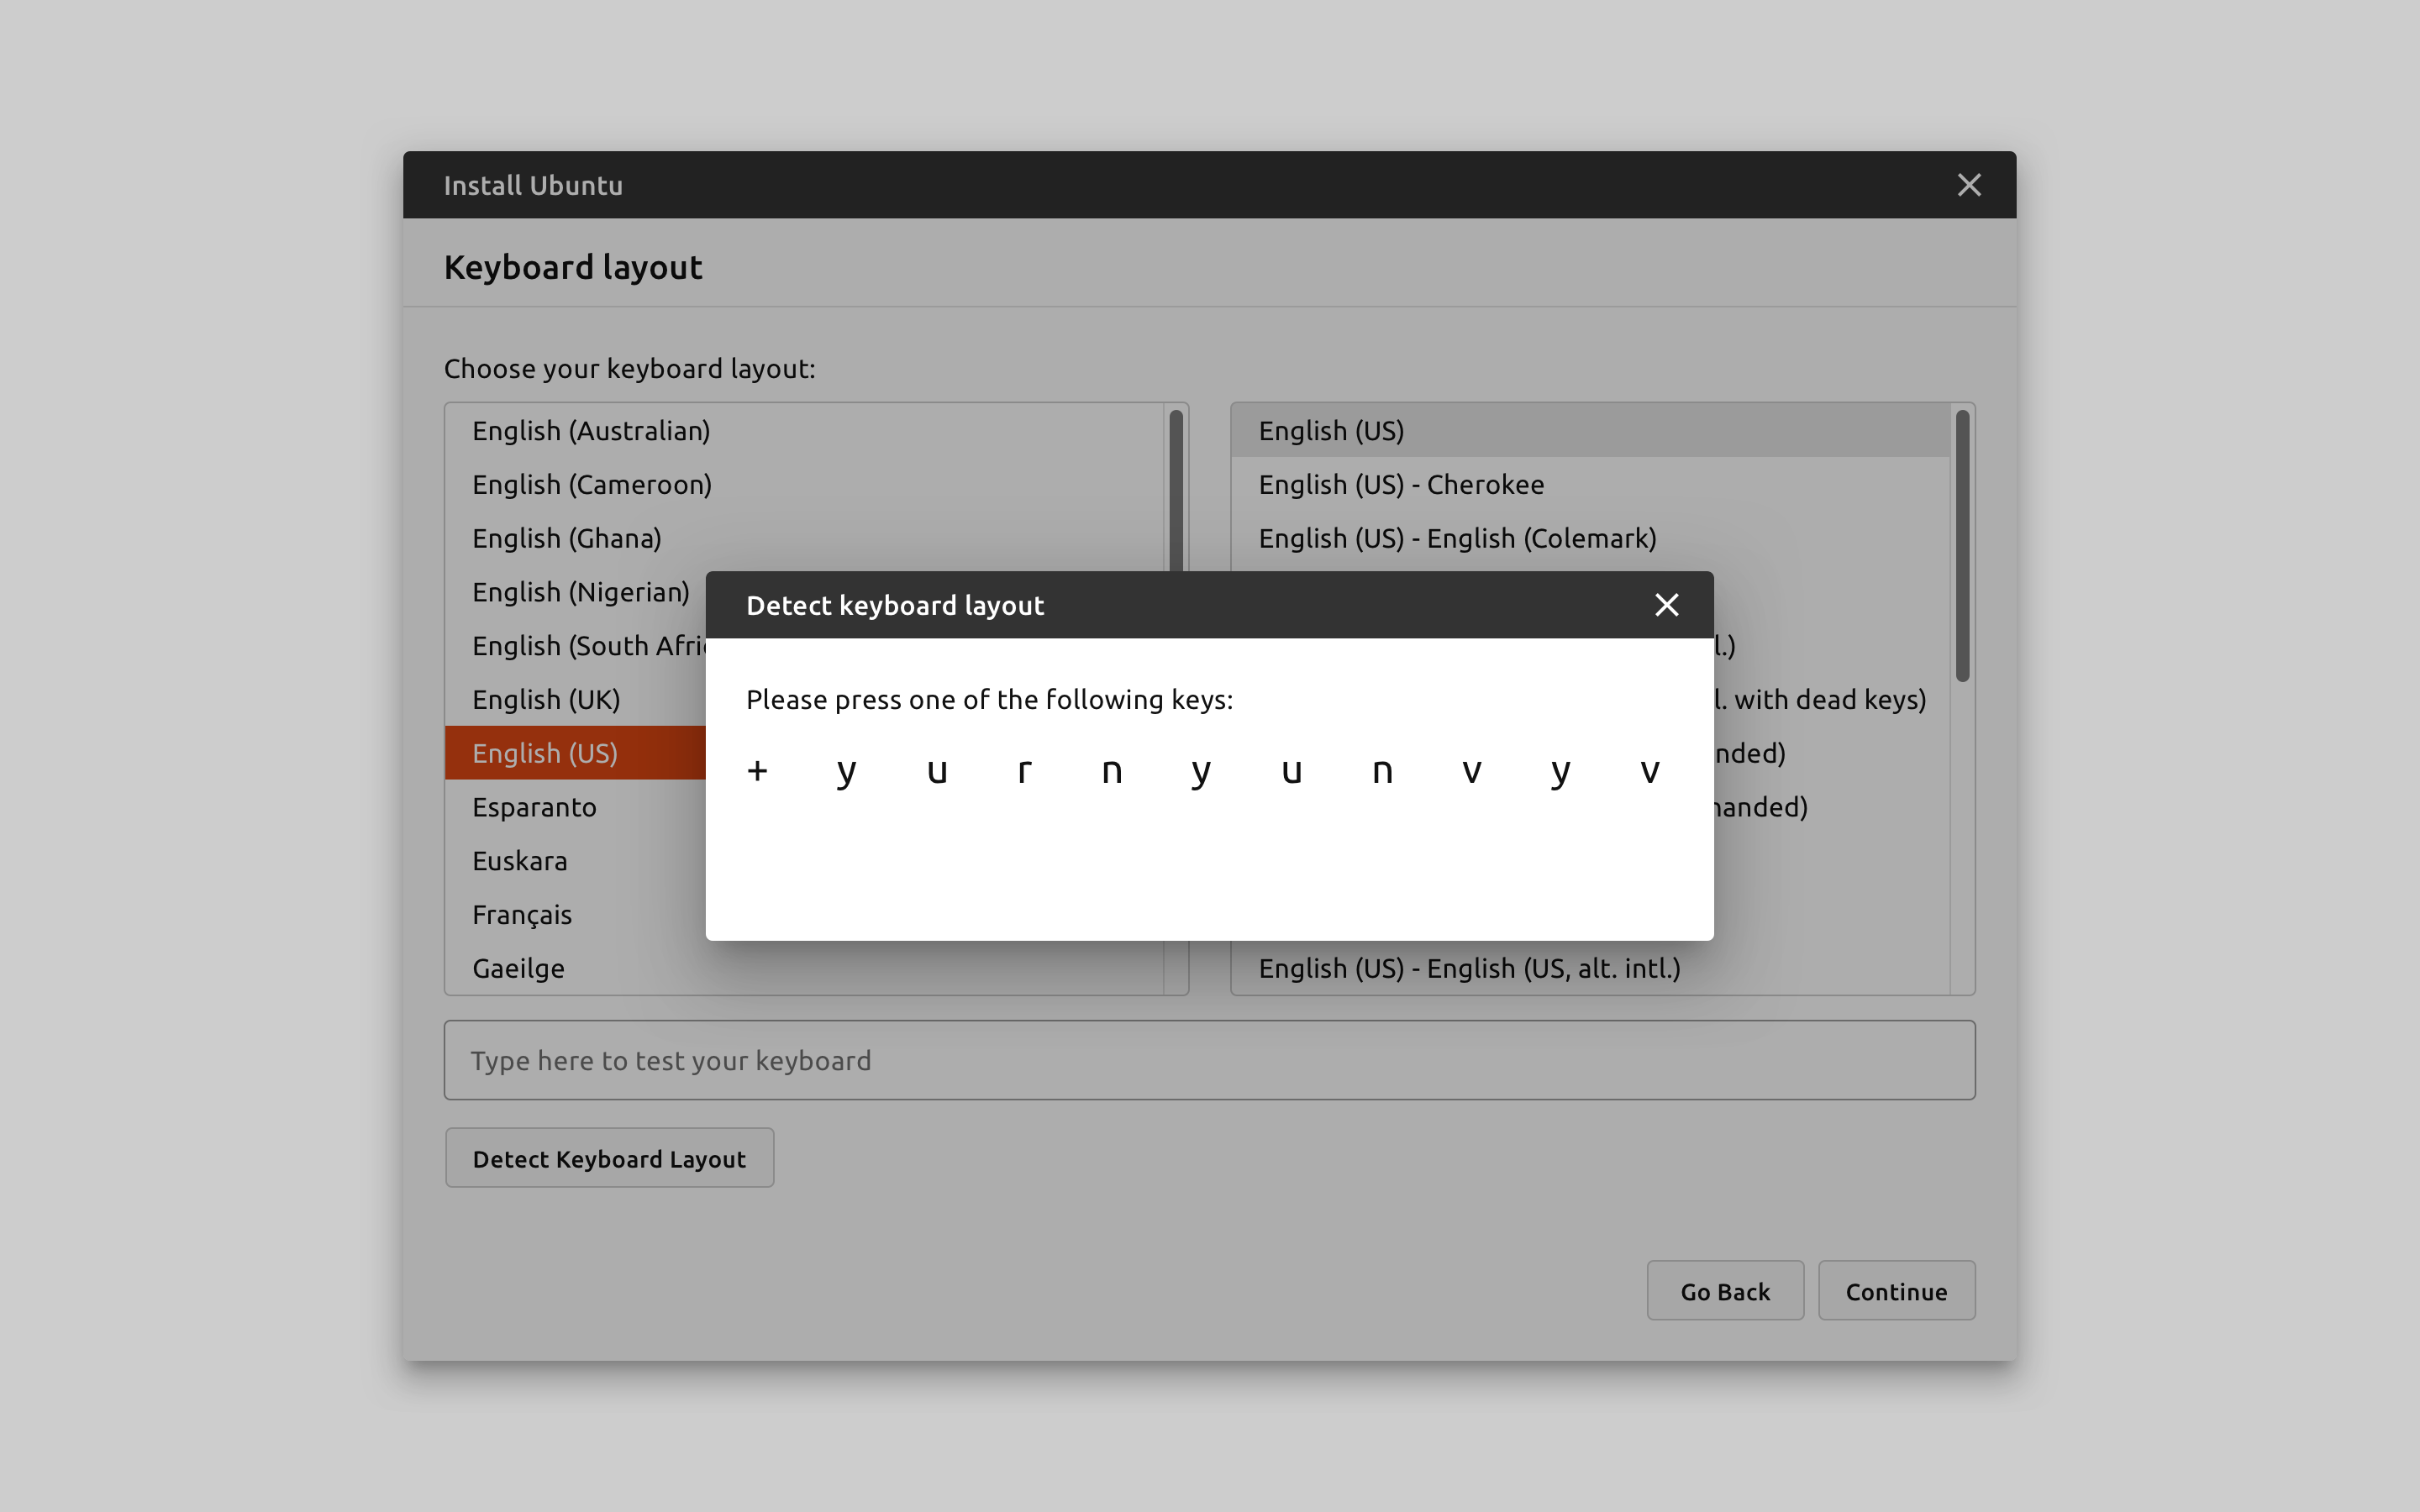2420x1512 pixels.
Task: Pick English (UK) in left list
Action: 546,700
